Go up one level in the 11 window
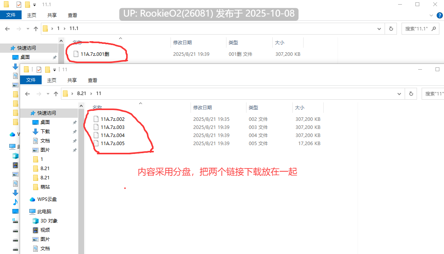Screen dimensions: 444x254 [56, 94]
